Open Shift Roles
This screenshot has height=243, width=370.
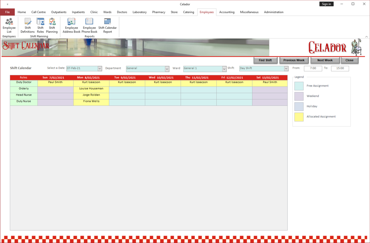40,26
